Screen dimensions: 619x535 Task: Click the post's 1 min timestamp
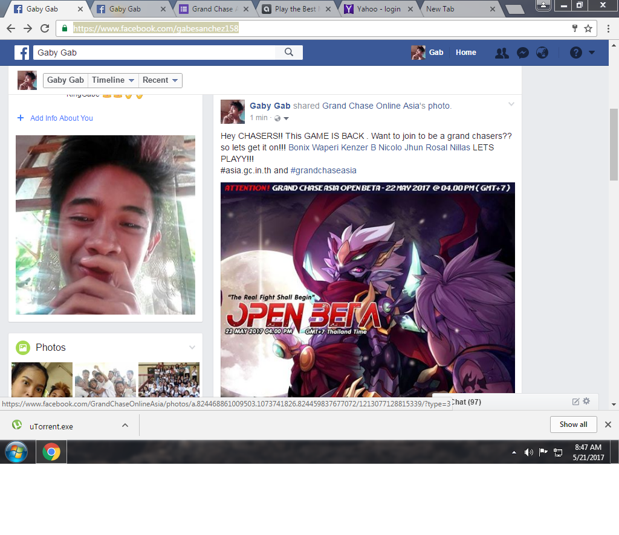tap(259, 118)
